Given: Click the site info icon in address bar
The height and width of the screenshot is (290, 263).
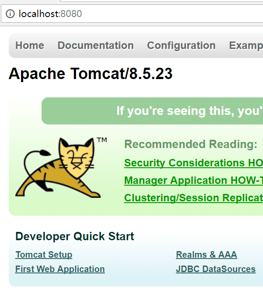Looking at the screenshot, I should 10,14.
